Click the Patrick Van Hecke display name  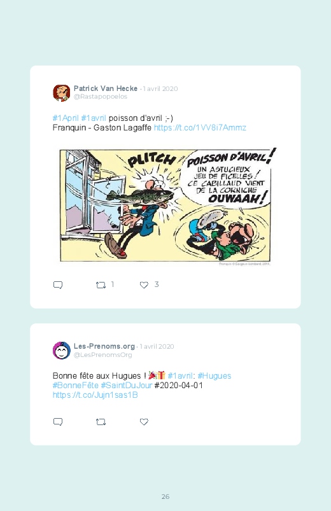pyautogui.click(x=106, y=88)
